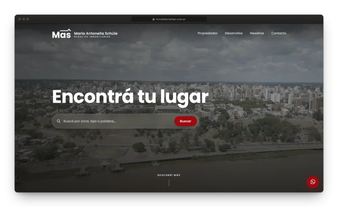
Task: Click the magnifier icon in search bar
Action: click(x=59, y=121)
